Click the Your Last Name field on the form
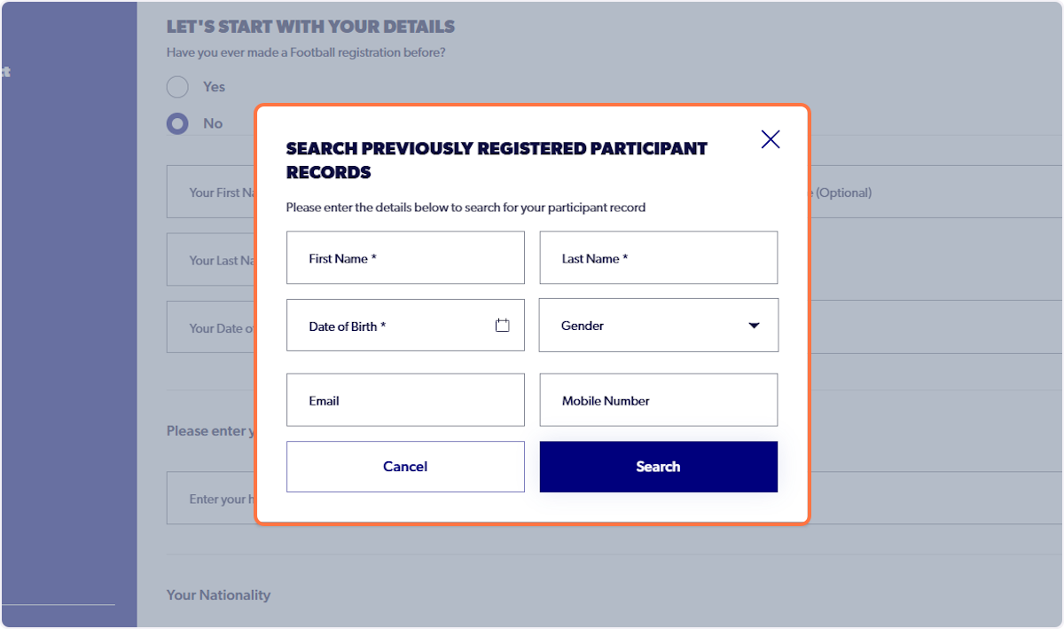The height and width of the screenshot is (629, 1064). (x=213, y=259)
